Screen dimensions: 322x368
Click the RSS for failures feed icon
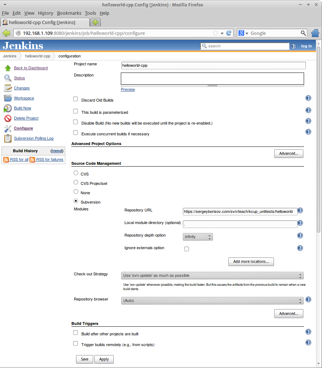click(32, 160)
